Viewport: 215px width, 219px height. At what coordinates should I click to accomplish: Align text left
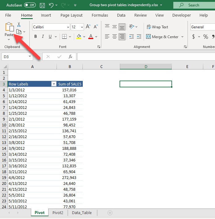tap(107, 37)
